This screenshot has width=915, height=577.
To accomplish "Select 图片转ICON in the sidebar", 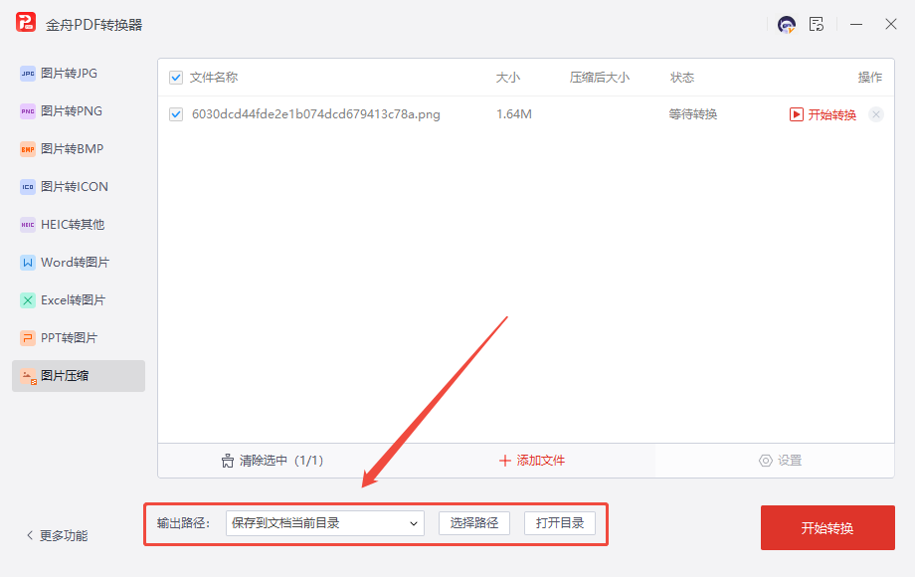I will (x=79, y=187).
